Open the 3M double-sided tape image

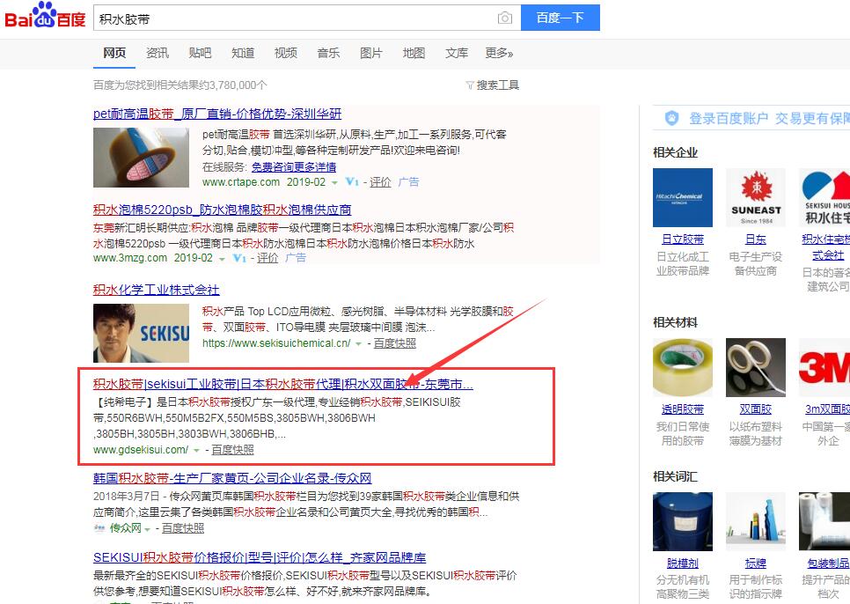coord(824,368)
